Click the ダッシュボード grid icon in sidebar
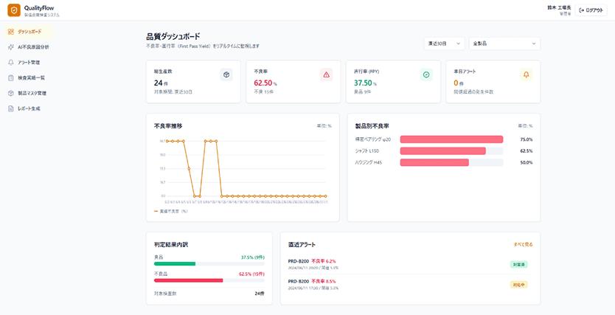The width and height of the screenshot is (615, 315). [x=10, y=32]
